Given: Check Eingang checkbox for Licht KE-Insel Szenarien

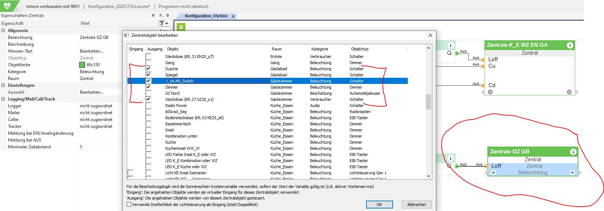Looking at the screenshot, I should 130,173.
